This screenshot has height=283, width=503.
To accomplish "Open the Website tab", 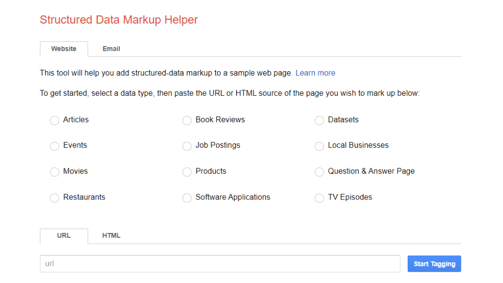I will tap(63, 49).
